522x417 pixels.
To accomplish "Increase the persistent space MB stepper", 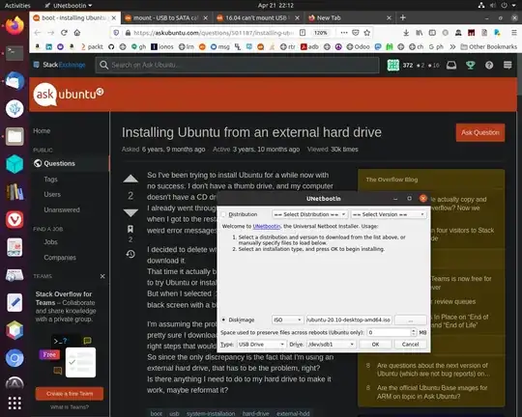I will click(413, 330).
